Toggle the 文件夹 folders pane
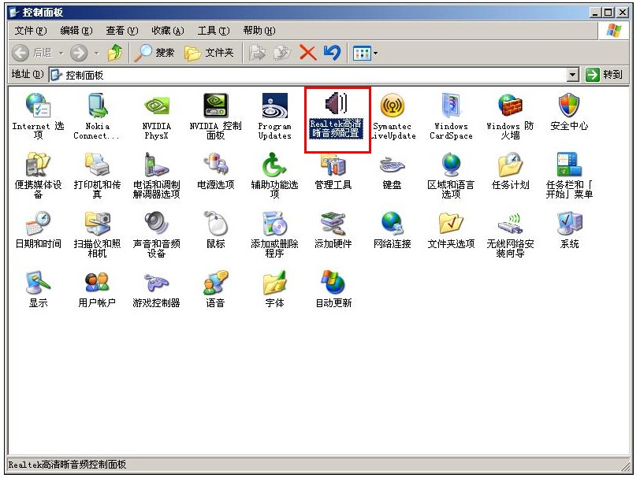 (209, 53)
